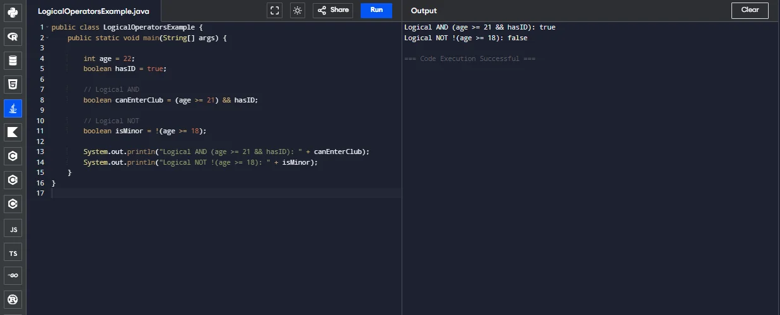Image resolution: width=780 pixels, height=315 pixels.
Task: Click the println line with canEnterClub
Action: tap(226, 152)
